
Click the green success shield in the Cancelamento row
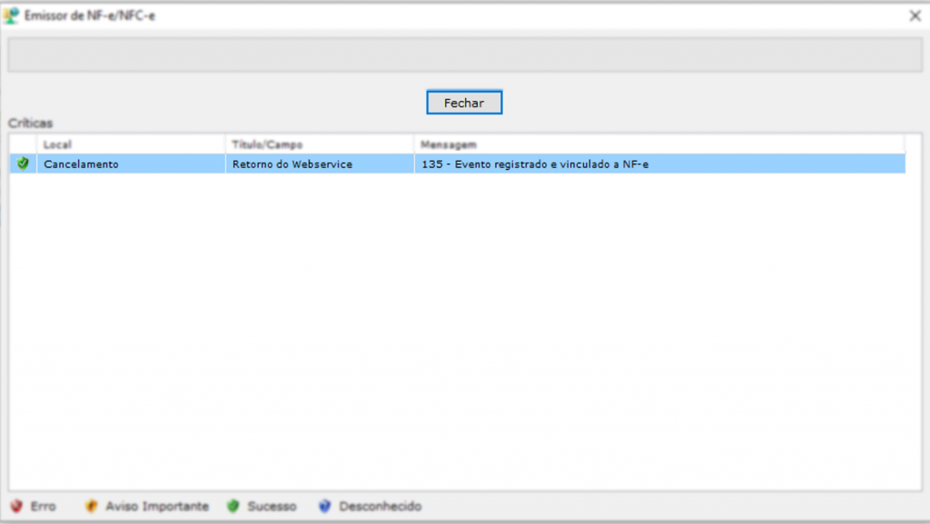point(23,163)
